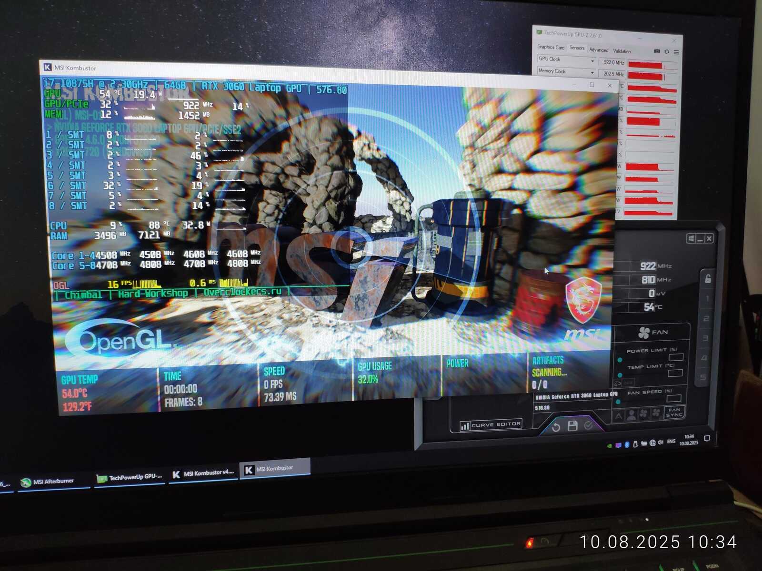Click the Bluetooth tray icon

[627, 444]
